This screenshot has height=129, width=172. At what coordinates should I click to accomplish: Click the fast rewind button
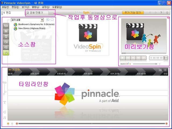pyautogui.click(x=133, y=58)
